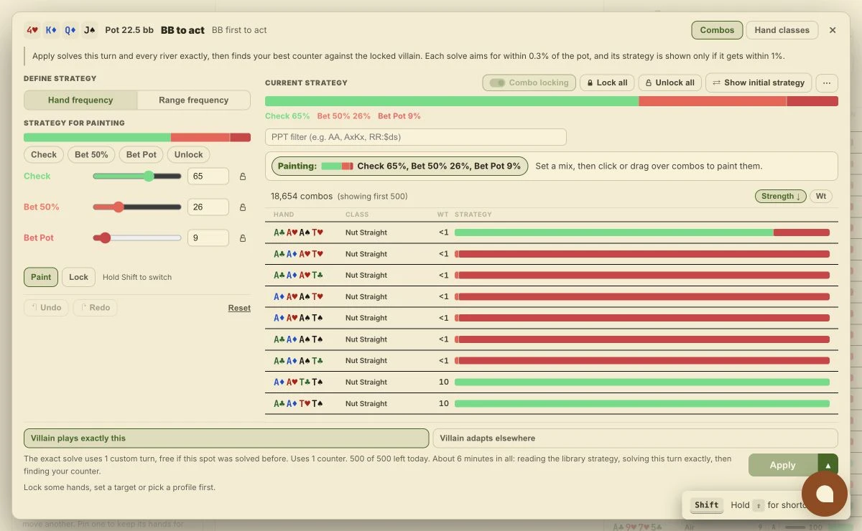This screenshot has height=531, width=862.
Task: Sort combos by Strength
Action: pyautogui.click(x=780, y=196)
